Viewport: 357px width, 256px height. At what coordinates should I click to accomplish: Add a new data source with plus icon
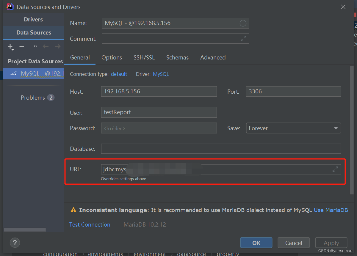point(10,47)
